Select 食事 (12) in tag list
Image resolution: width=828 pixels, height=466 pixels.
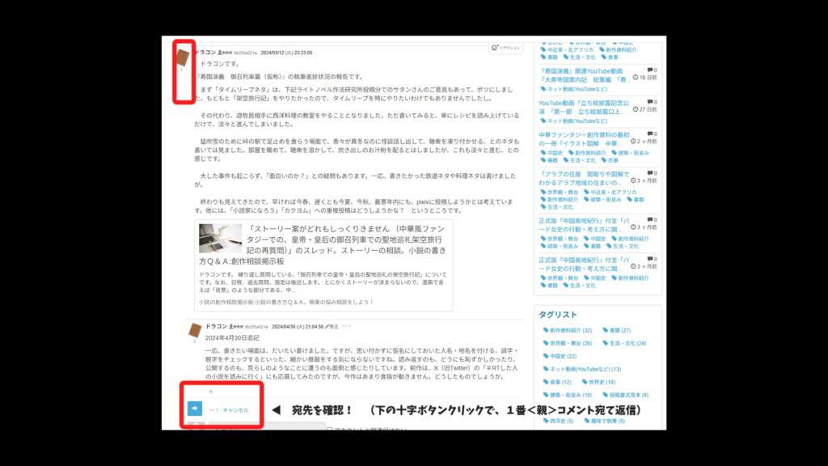pos(560,382)
